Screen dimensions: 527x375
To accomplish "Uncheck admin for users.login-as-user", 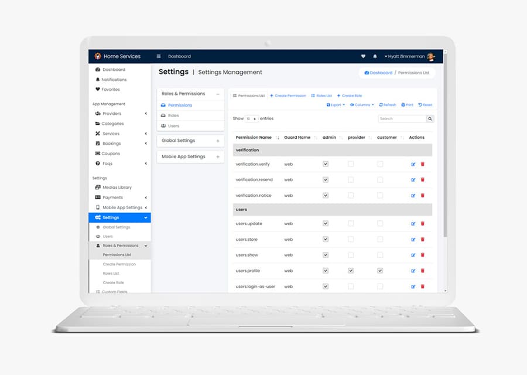I will (x=326, y=287).
